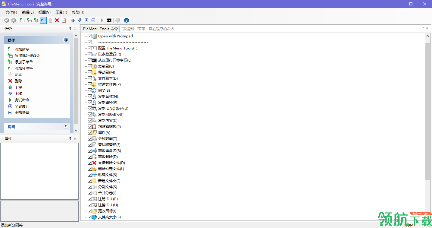
Task: Click 添加子菜单 in the 操作 panel
Action: tap(24, 62)
